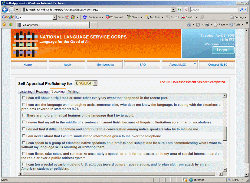
Task: Open the Apply navigation button
Action: pos(67,64)
